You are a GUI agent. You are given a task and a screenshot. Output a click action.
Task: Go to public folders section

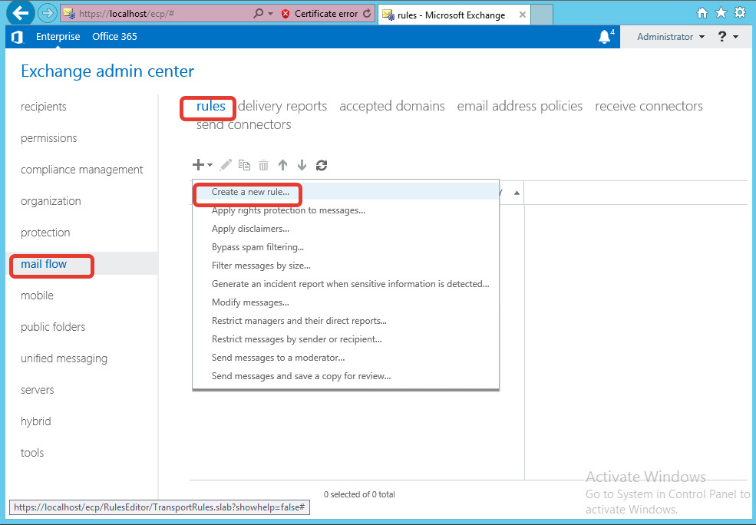click(x=52, y=327)
